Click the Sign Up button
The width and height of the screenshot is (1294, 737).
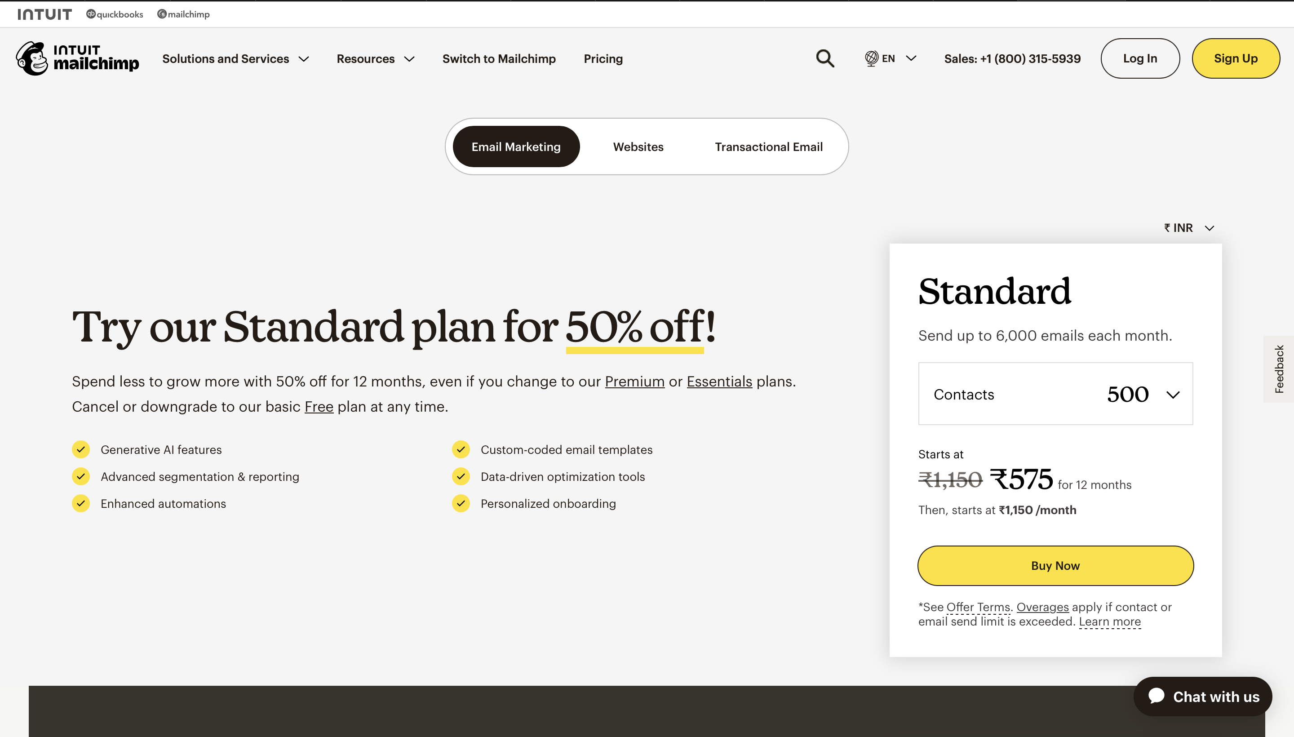point(1236,58)
